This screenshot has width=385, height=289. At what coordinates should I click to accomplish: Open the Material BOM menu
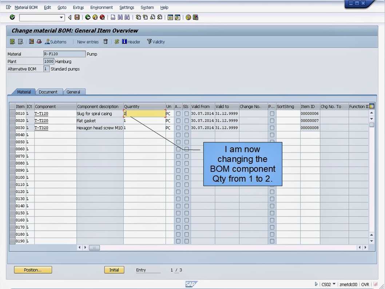coord(26,7)
